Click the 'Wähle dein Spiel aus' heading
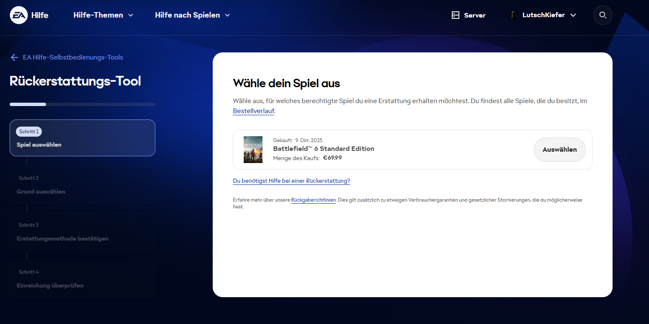649x324 pixels. (286, 83)
